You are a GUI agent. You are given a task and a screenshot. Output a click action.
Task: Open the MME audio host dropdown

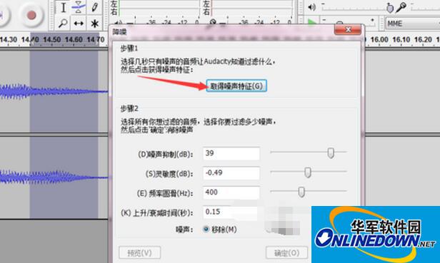[x=413, y=24]
